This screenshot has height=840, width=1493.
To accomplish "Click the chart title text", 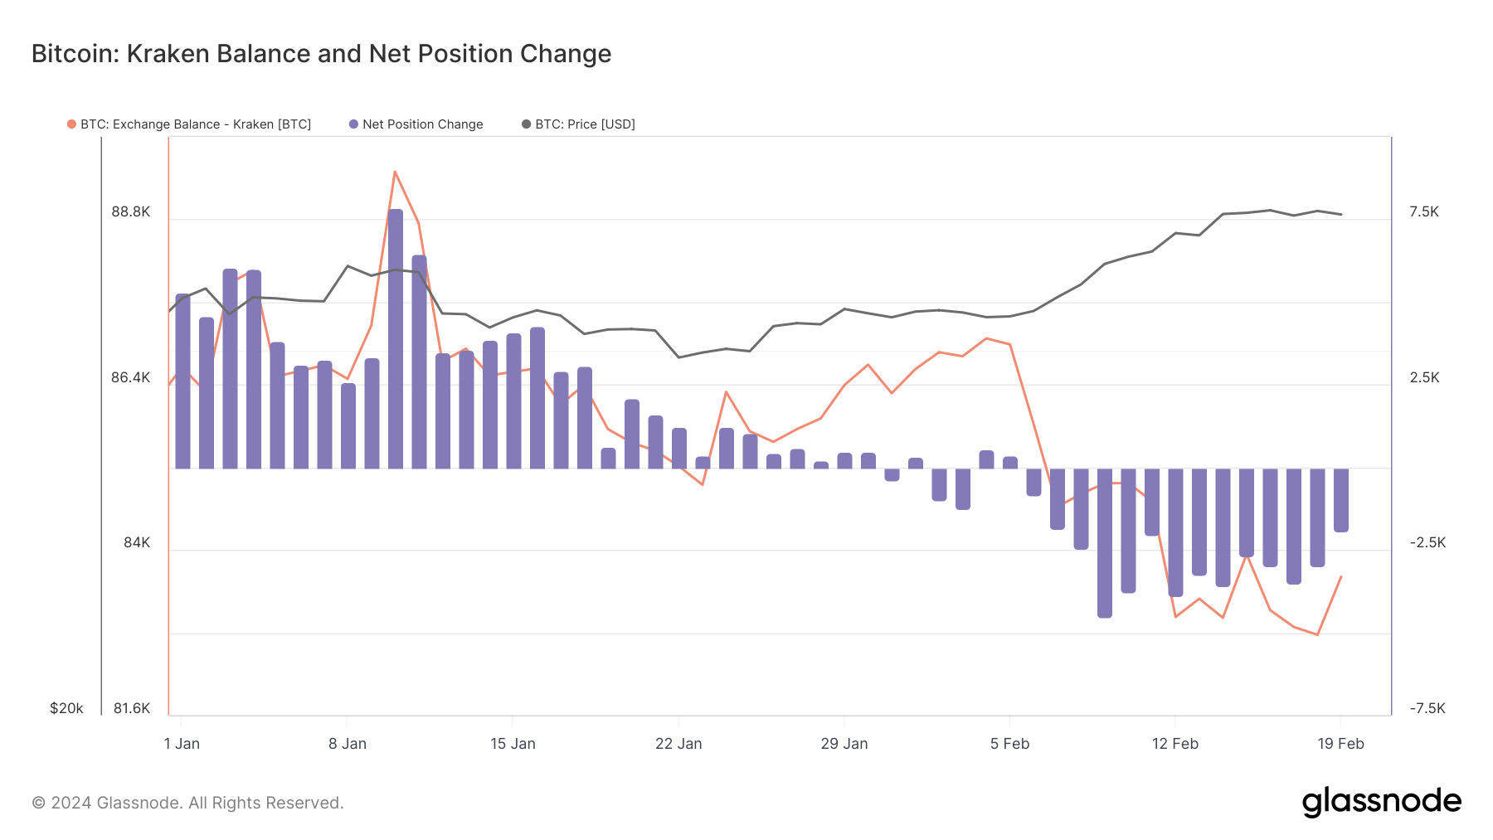I will coord(321,54).
